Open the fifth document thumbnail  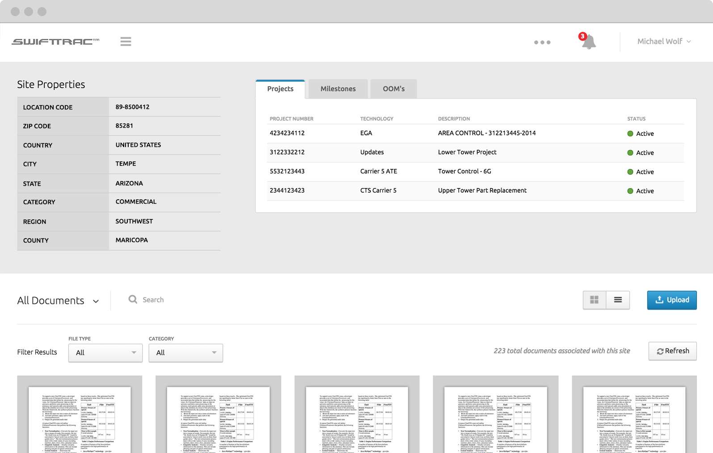pyautogui.click(x=634, y=414)
